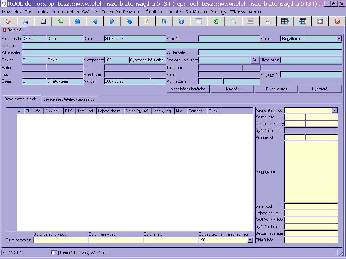This screenshot has height=259, width=346.
Task: Open the Státusz dropdown
Action: (x=339, y=39)
